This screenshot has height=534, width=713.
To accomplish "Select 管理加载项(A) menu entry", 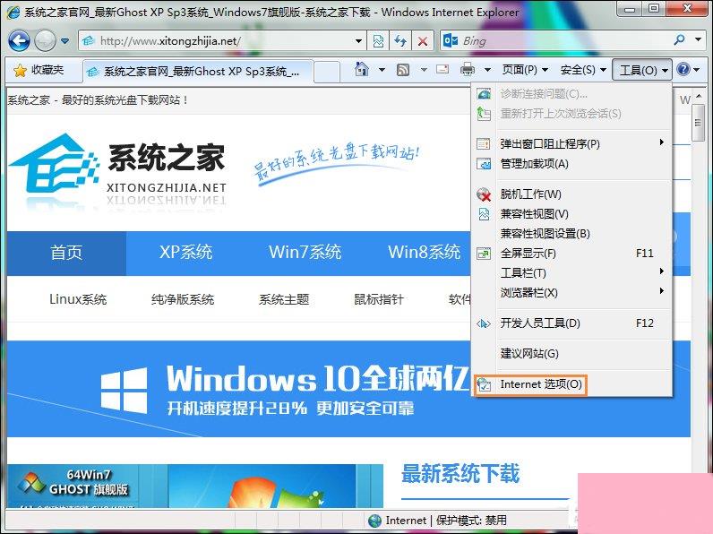I will point(572,164).
